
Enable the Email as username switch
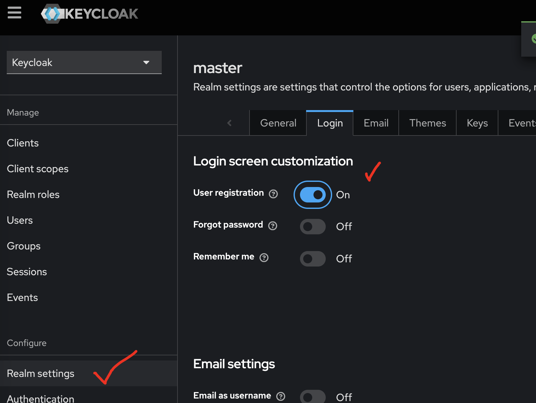click(x=313, y=397)
